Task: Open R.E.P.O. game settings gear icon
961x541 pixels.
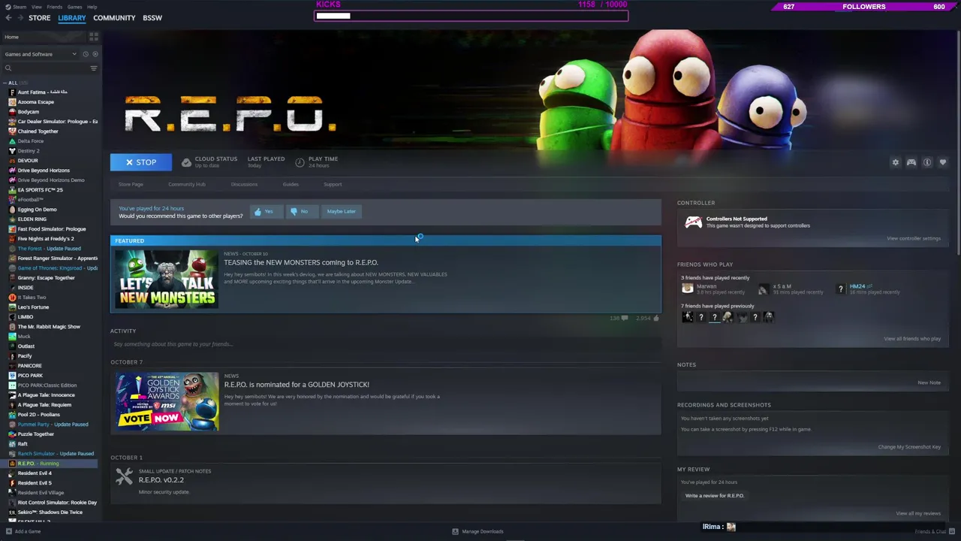Action: pos(895,162)
